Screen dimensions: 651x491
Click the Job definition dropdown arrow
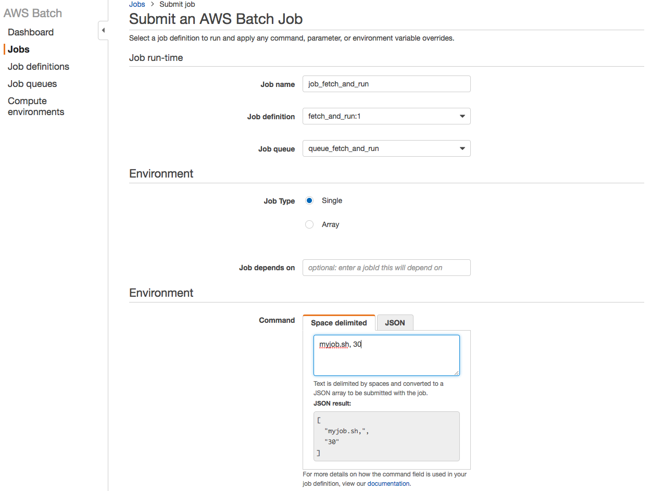coord(462,117)
